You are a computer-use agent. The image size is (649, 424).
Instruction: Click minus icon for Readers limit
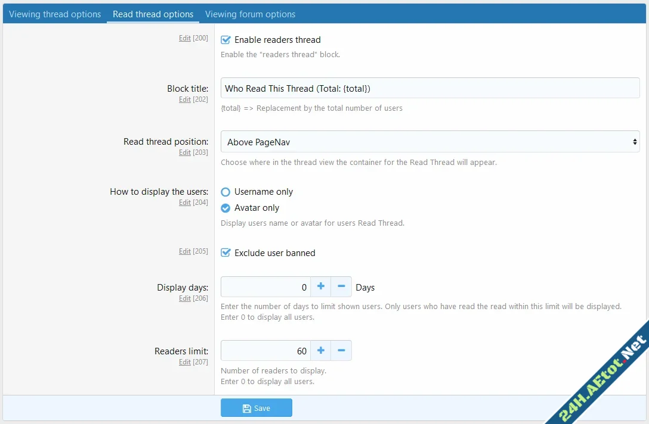click(341, 351)
